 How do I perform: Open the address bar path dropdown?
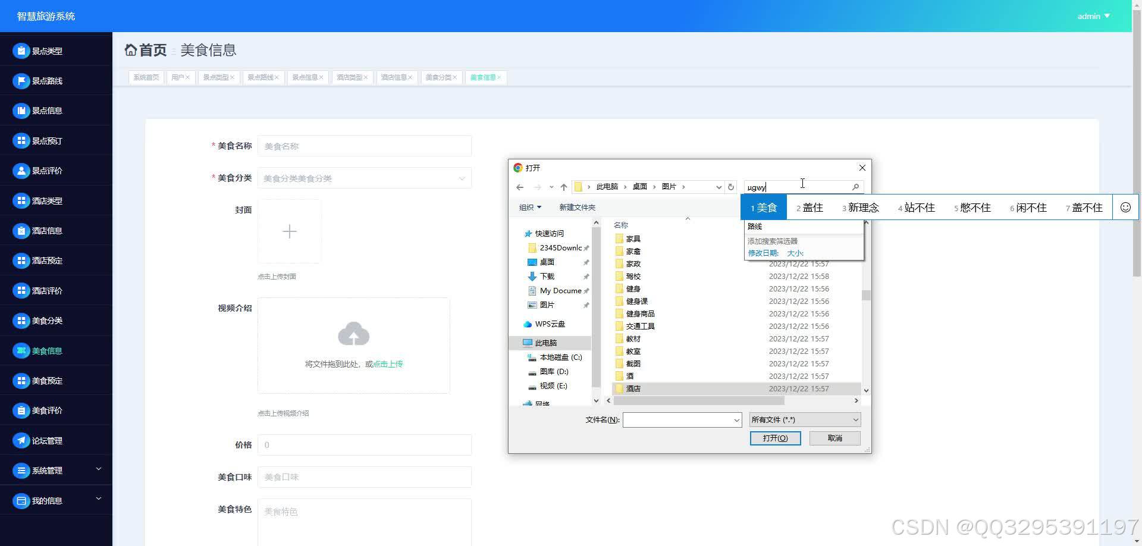(719, 187)
